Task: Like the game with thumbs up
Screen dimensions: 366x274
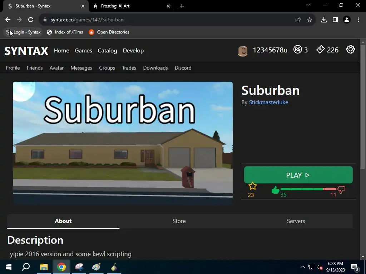Action: [276, 190]
